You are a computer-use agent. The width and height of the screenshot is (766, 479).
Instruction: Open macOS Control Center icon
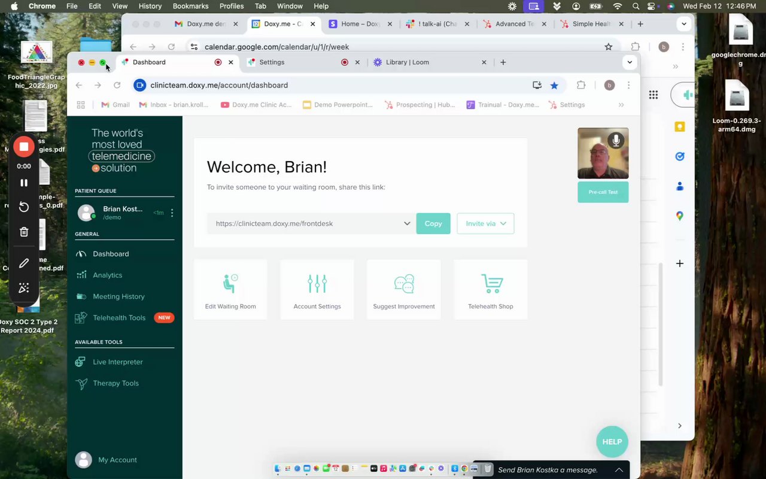pos(652,6)
